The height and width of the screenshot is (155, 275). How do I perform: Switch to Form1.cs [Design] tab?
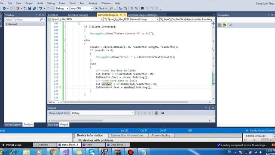(78, 15)
